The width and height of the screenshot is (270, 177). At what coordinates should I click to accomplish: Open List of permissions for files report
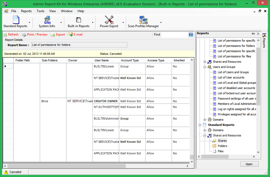click(234, 56)
